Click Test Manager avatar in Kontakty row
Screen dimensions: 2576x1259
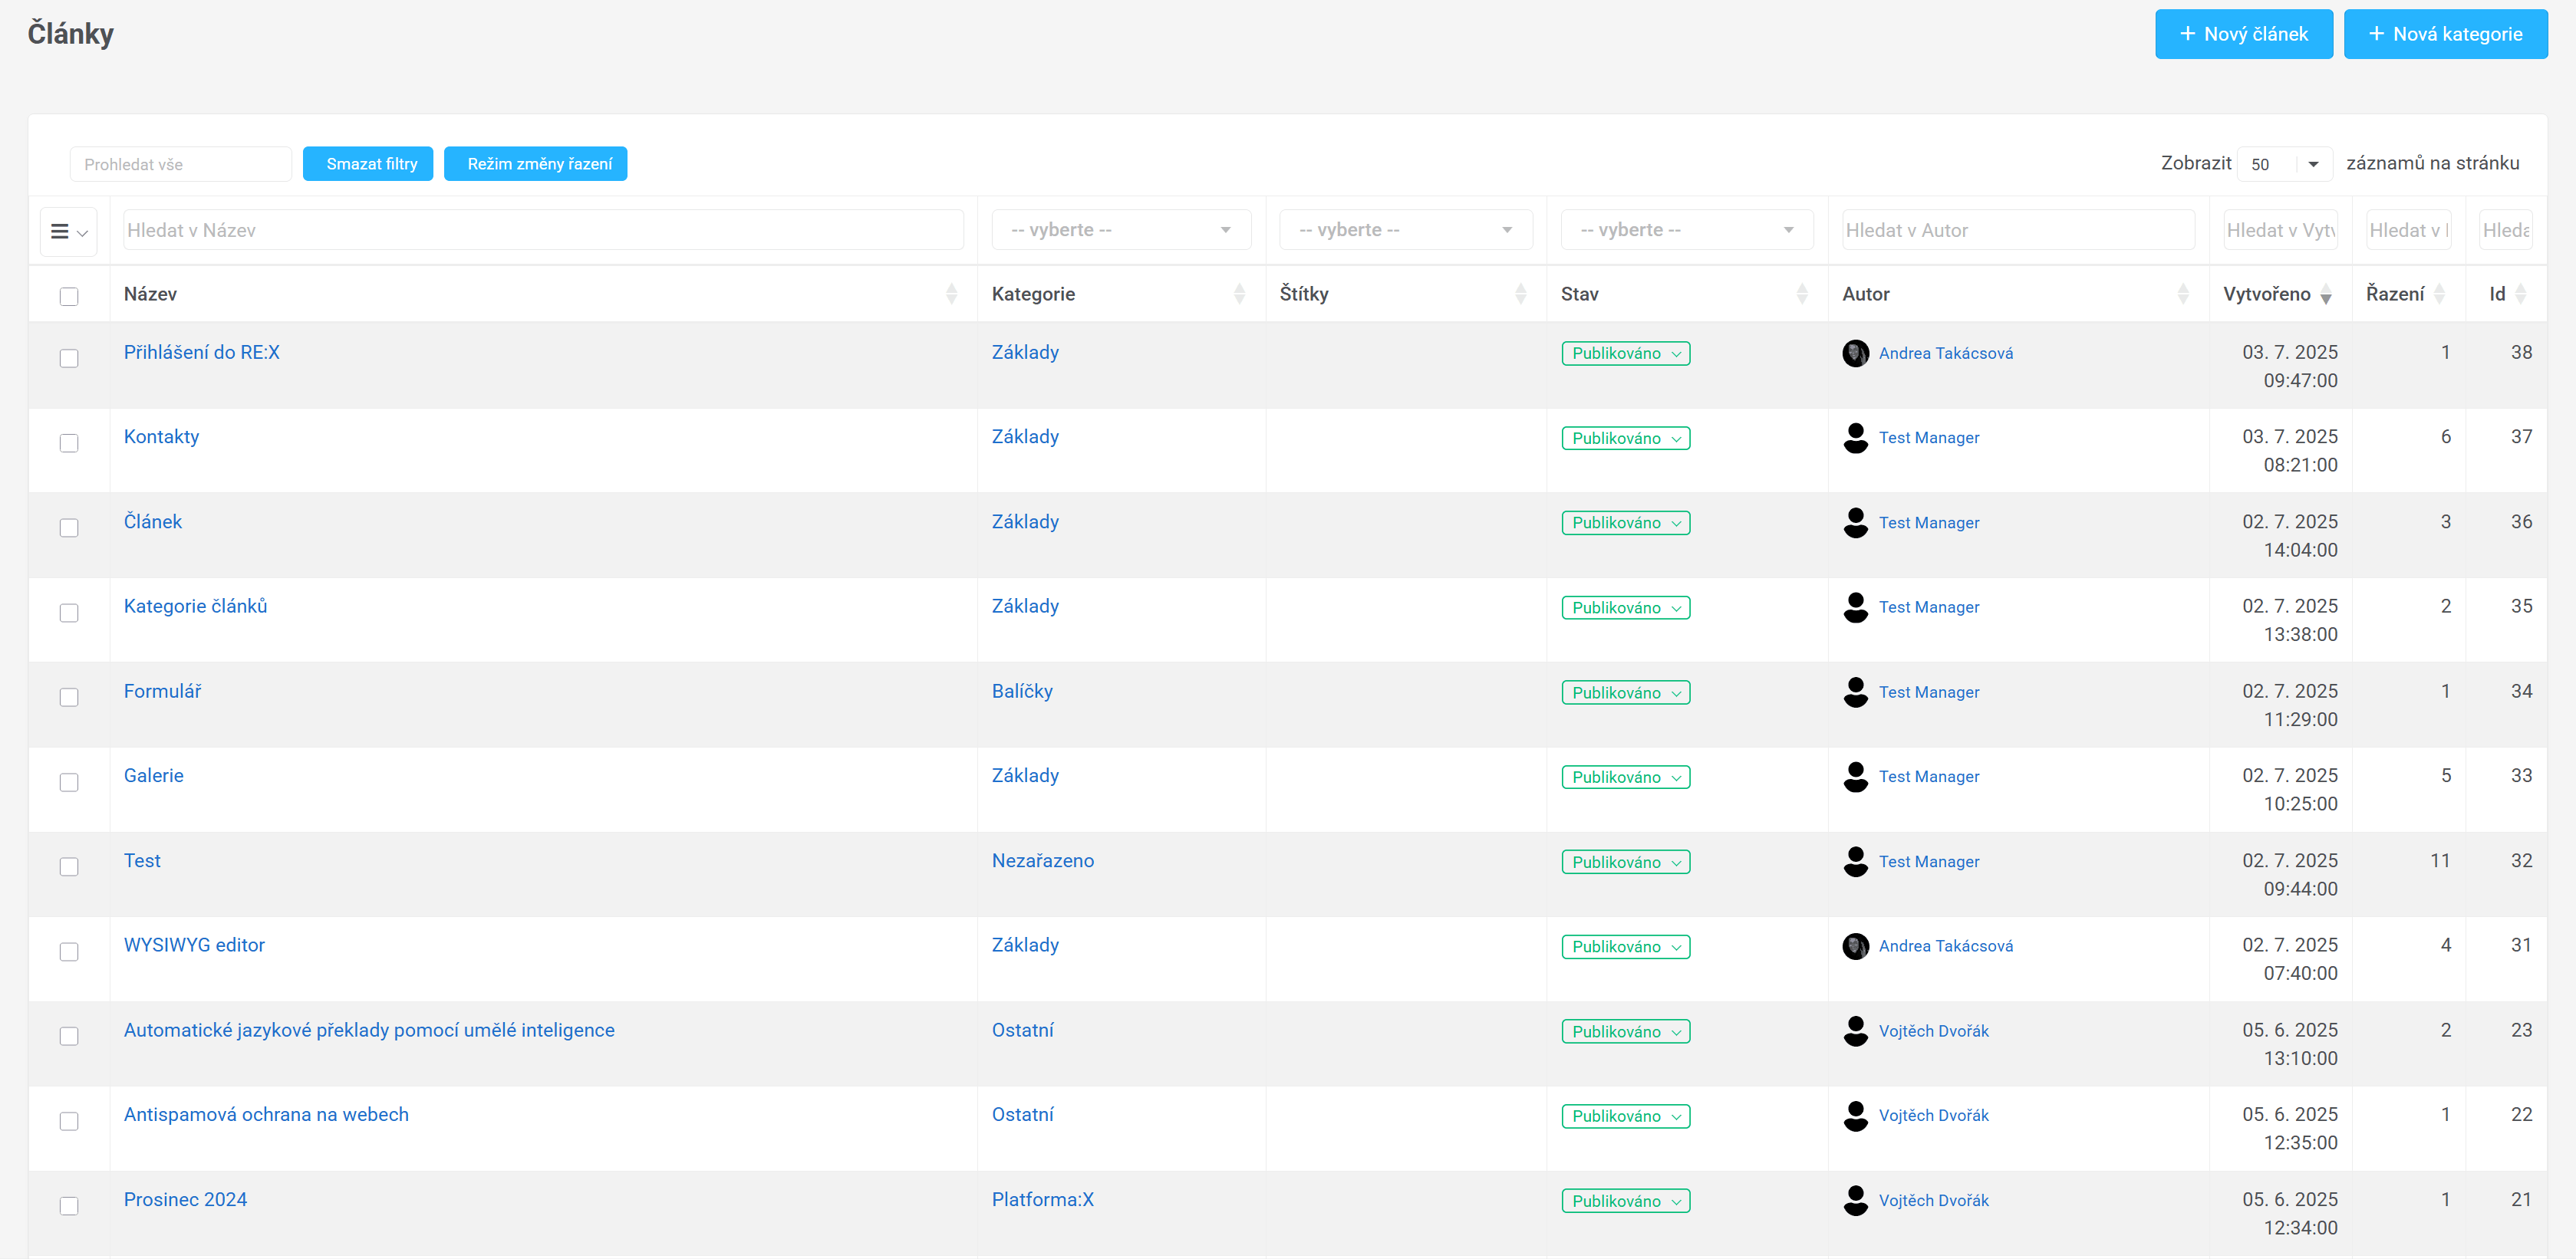point(1855,438)
